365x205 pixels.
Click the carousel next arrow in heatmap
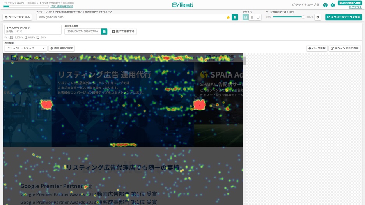point(199,105)
